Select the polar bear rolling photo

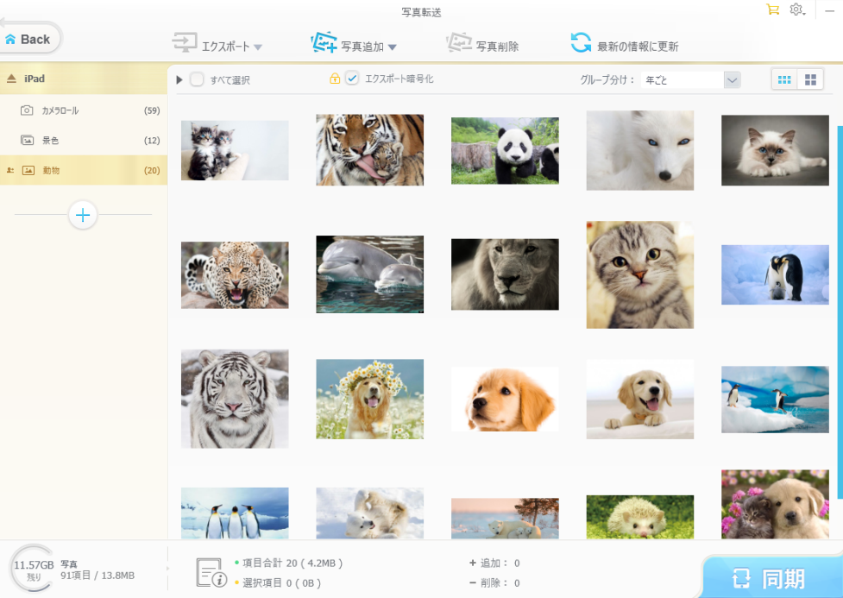370,513
